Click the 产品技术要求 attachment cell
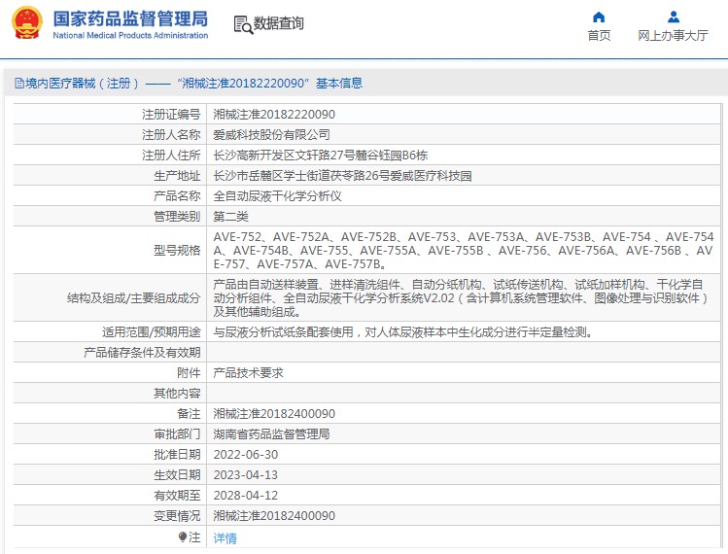The image size is (728, 554). tap(248, 372)
